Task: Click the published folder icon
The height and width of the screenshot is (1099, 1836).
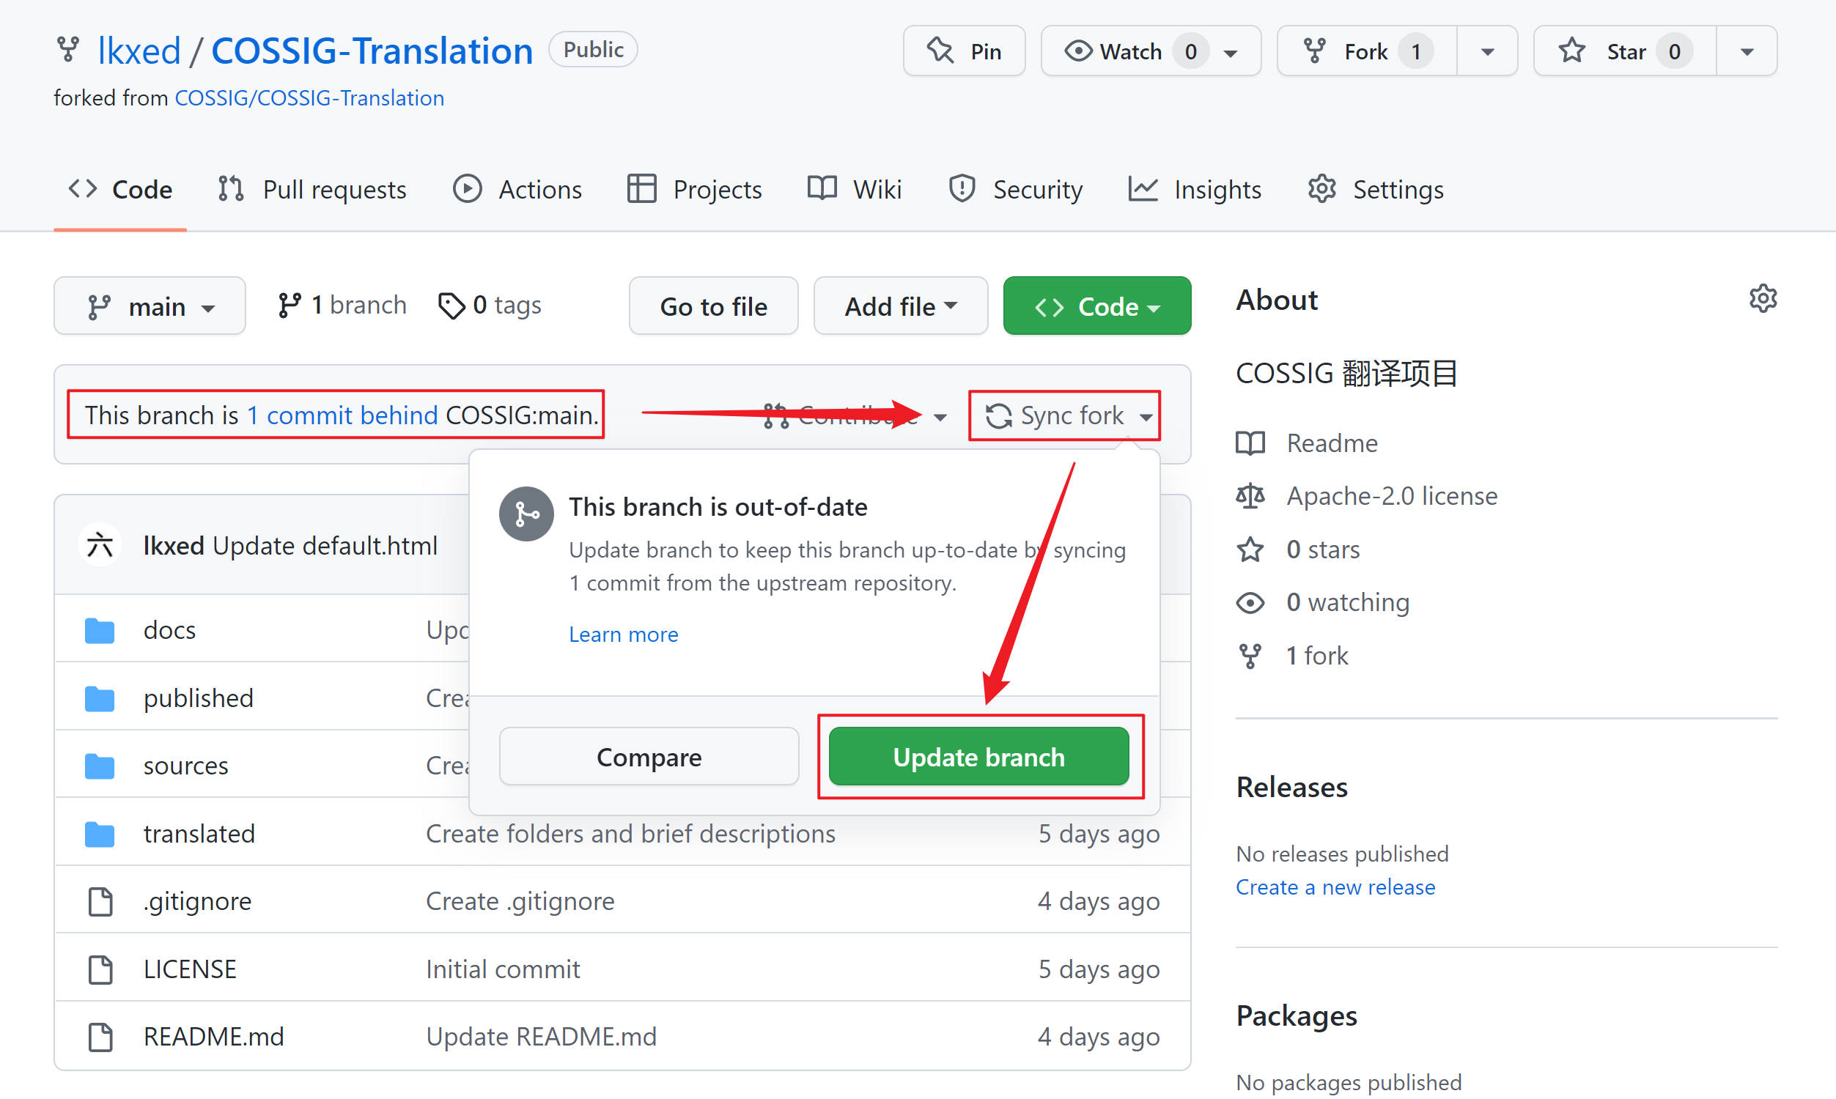Action: [99, 698]
